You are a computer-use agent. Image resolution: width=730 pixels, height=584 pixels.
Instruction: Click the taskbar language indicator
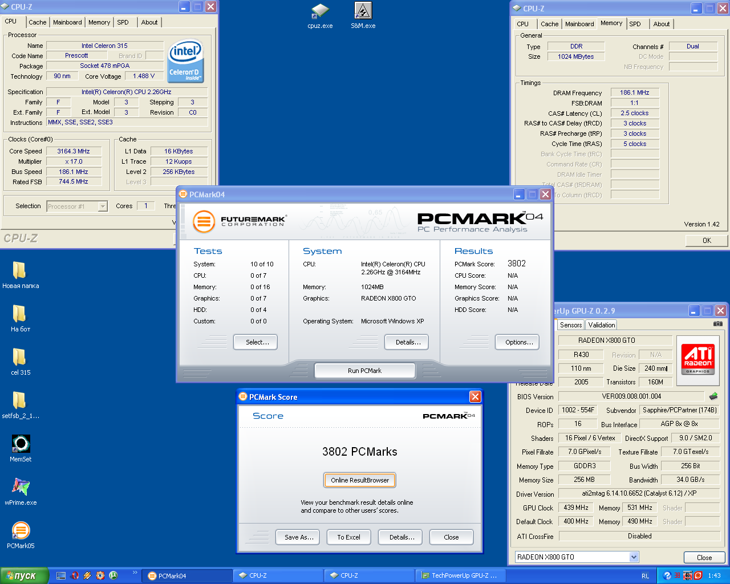point(645,576)
